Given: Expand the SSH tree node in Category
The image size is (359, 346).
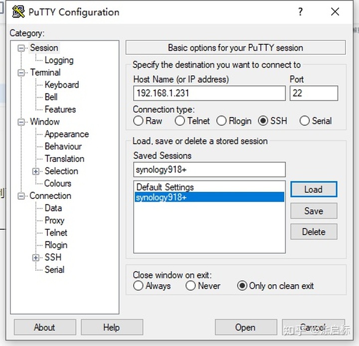Looking at the screenshot, I should point(36,258).
